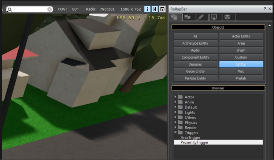
Task: Toggle the viewport info display icon
Action: click(147, 9)
